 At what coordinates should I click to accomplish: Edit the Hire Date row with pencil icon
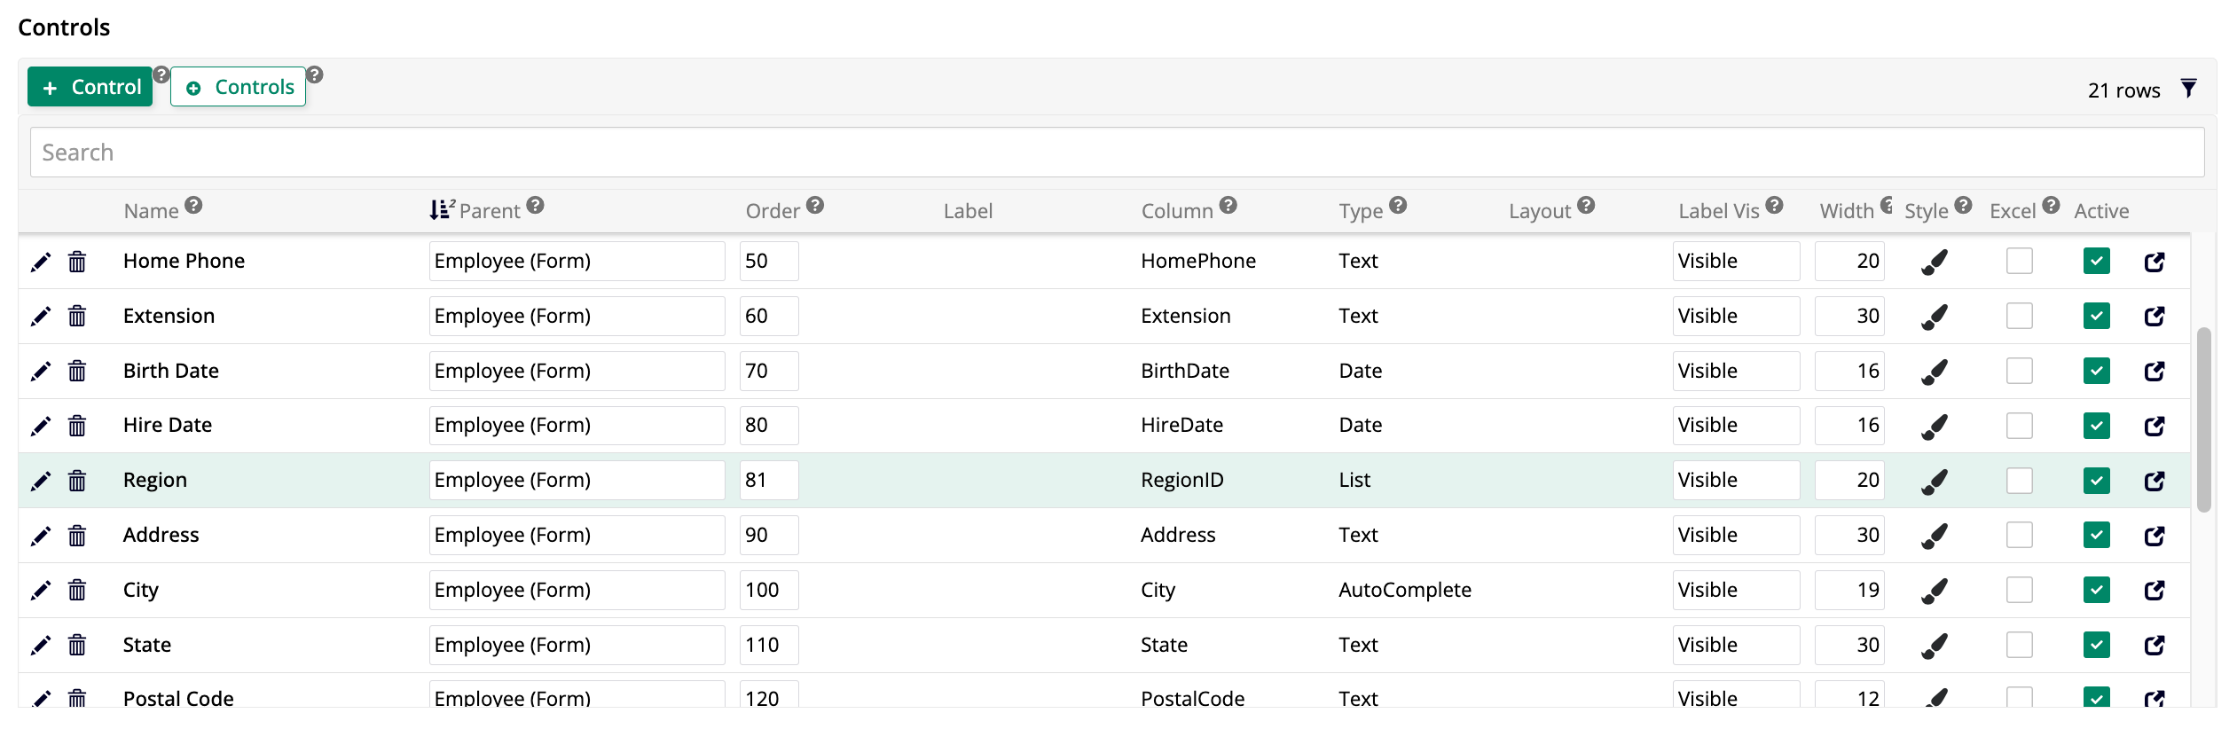click(41, 427)
